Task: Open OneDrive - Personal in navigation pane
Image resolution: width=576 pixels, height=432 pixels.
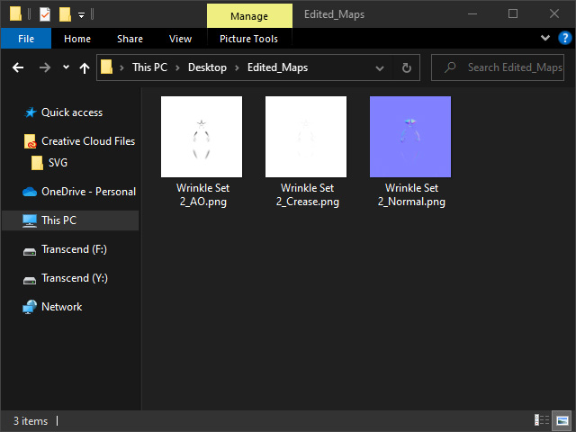Action: coord(88,192)
